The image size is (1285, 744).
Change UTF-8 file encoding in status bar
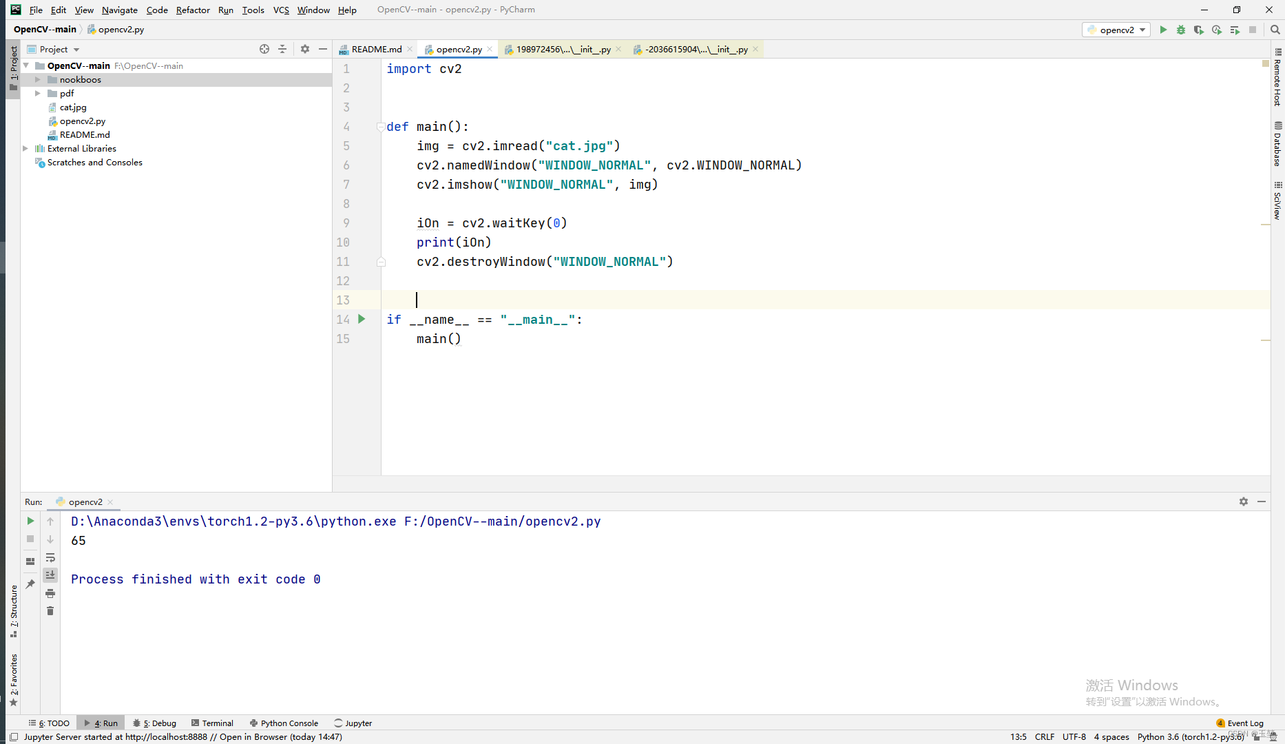[x=1074, y=736]
